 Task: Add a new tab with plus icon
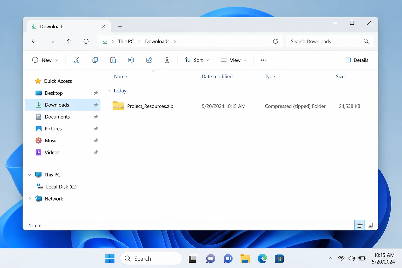click(120, 26)
